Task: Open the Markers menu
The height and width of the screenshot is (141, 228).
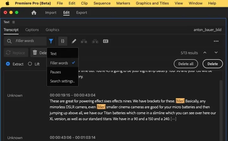Action: tap(123, 3)
